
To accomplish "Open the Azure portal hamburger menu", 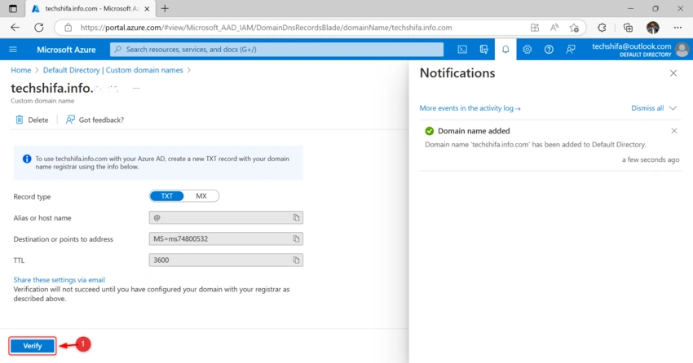I will [13, 50].
